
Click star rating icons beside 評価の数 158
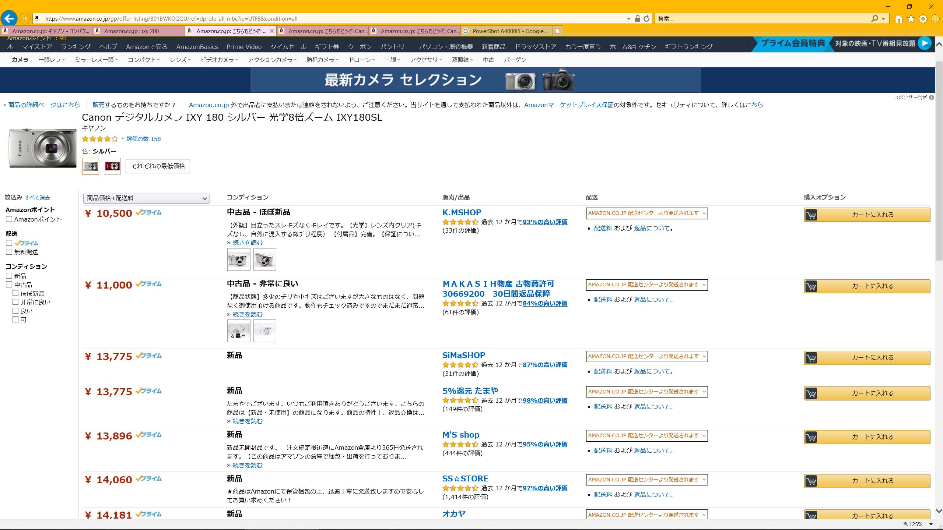[100, 139]
